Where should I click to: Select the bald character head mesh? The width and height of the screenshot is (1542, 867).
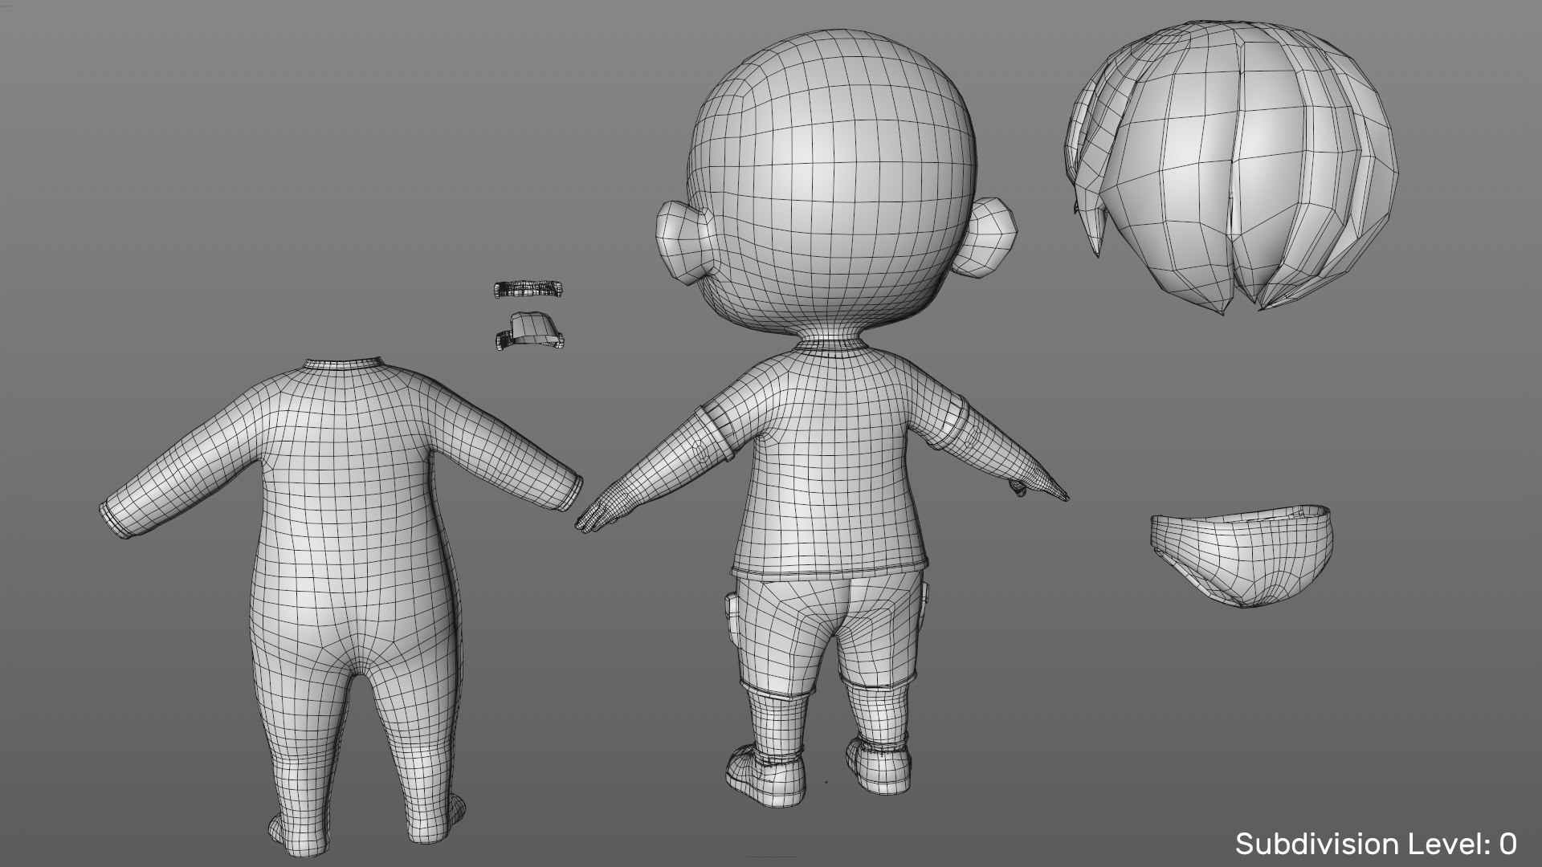[x=831, y=183]
